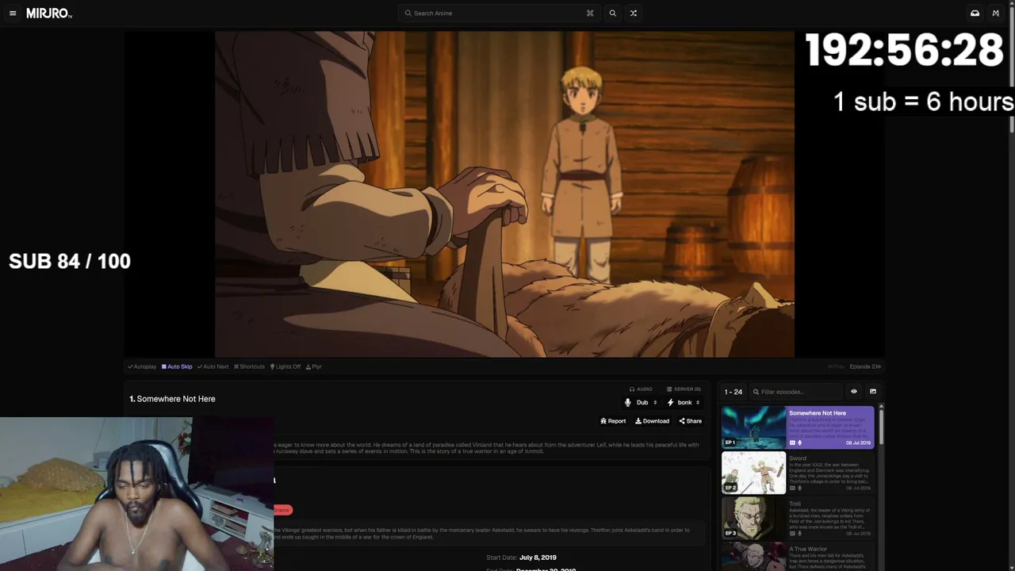Open the EP 3 Troll thumbnail
1015x571 pixels.
(753, 518)
